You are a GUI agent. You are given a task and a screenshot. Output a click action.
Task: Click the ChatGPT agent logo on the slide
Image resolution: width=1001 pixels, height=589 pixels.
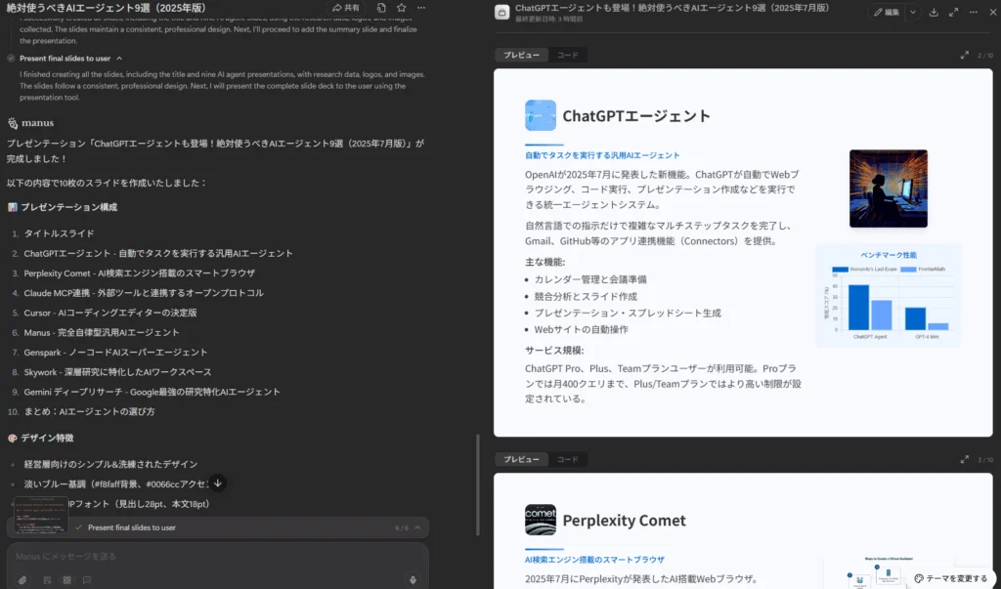click(540, 115)
